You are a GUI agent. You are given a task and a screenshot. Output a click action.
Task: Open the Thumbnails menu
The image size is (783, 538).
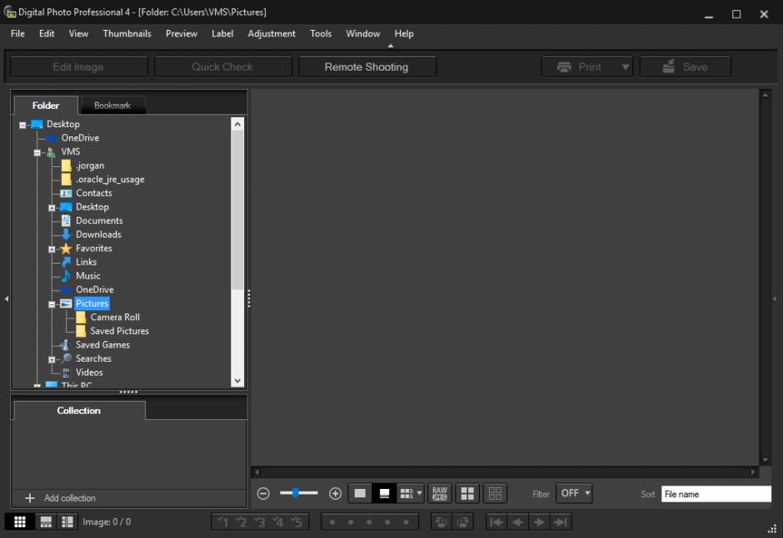127,33
